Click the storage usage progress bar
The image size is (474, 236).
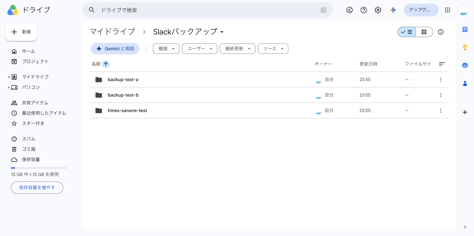pos(39,168)
